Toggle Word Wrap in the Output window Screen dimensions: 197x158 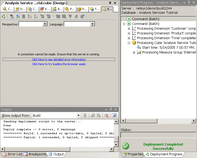point(114,115)
